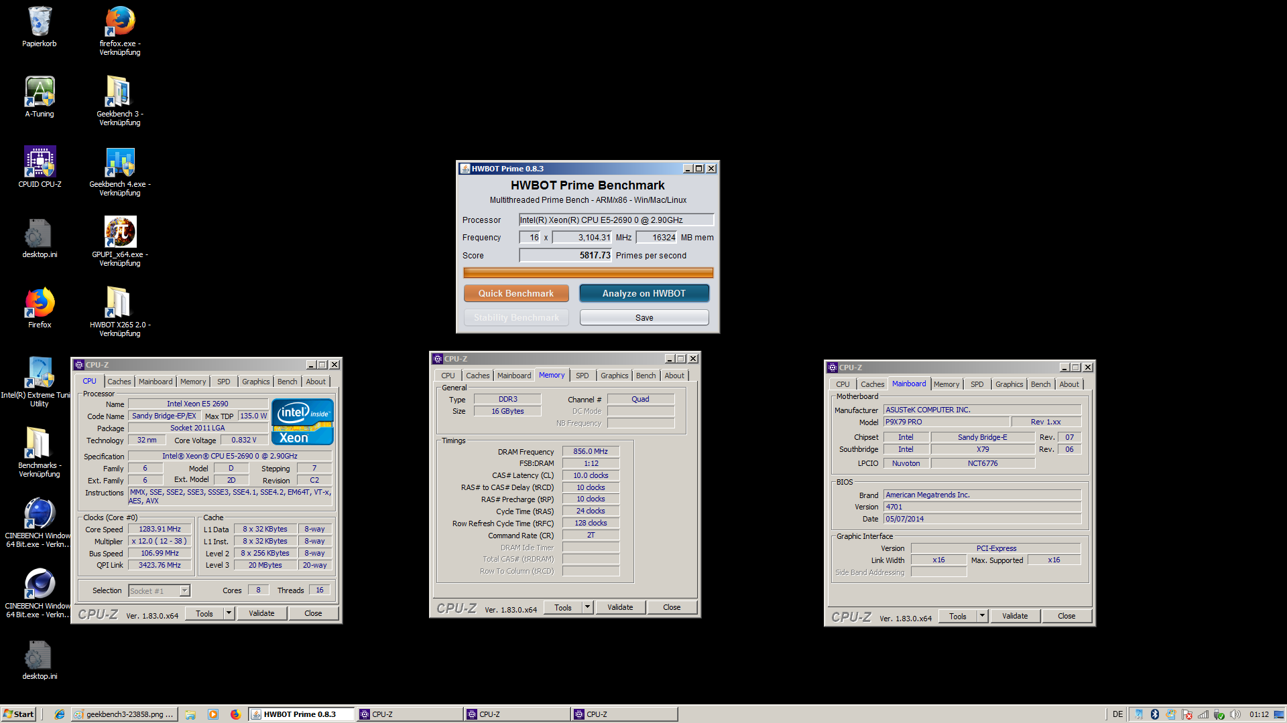Open the media player taskbar icon

[x=213, y=714]
